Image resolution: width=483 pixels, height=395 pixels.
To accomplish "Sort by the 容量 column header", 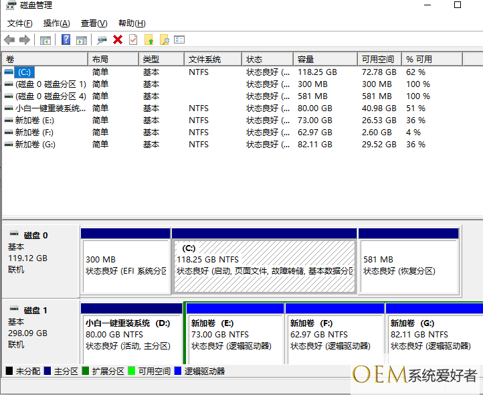I will click(x=306, y=60).
